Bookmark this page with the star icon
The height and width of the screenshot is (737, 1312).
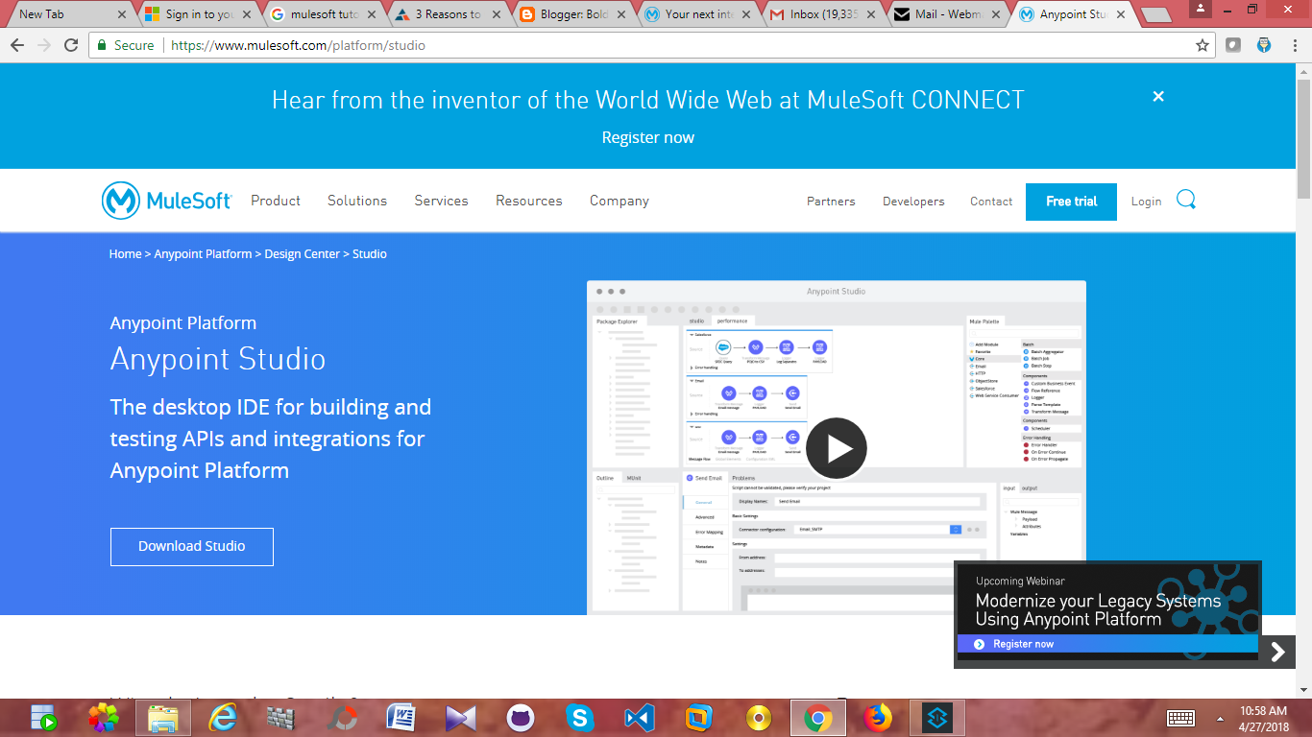1203,45
